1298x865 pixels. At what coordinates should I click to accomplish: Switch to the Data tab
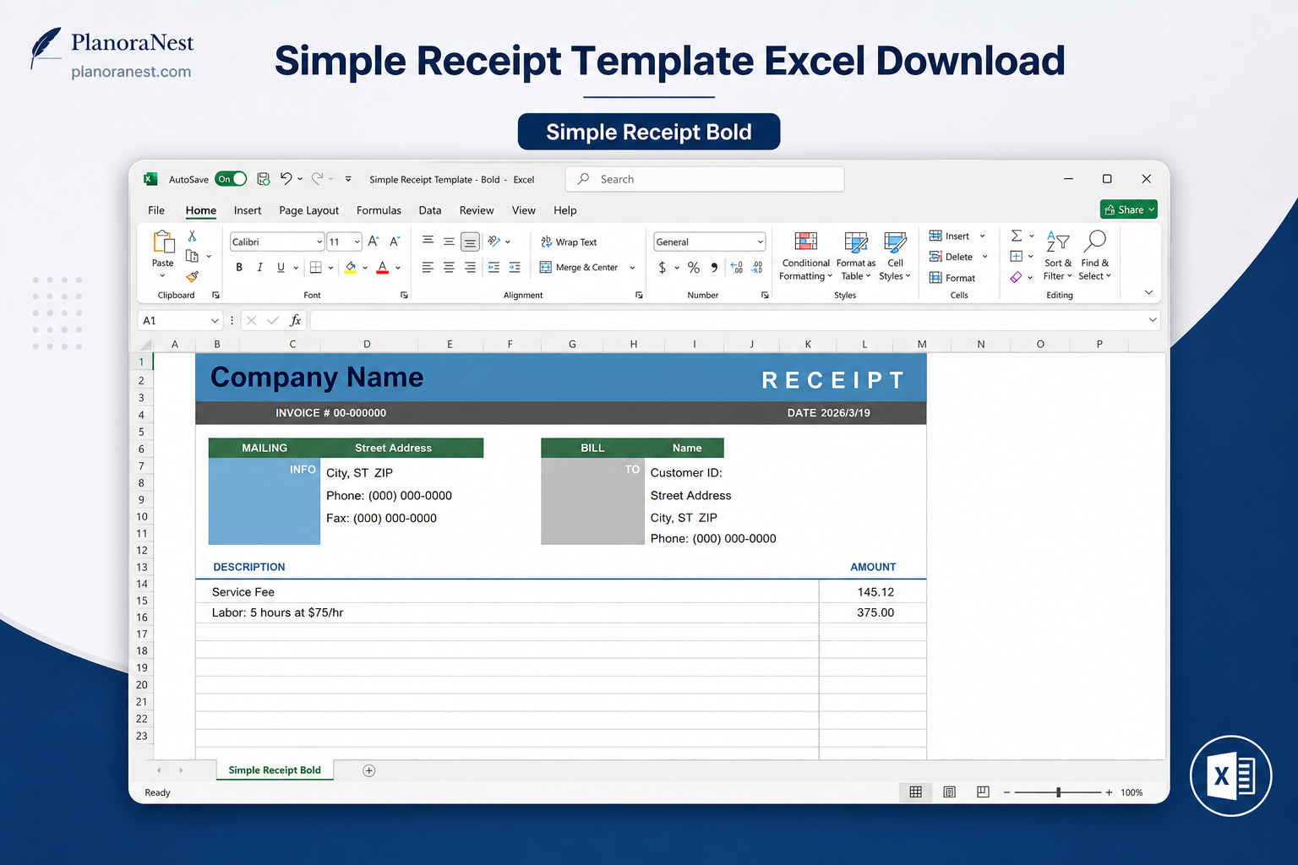click(x=430, y=210)
